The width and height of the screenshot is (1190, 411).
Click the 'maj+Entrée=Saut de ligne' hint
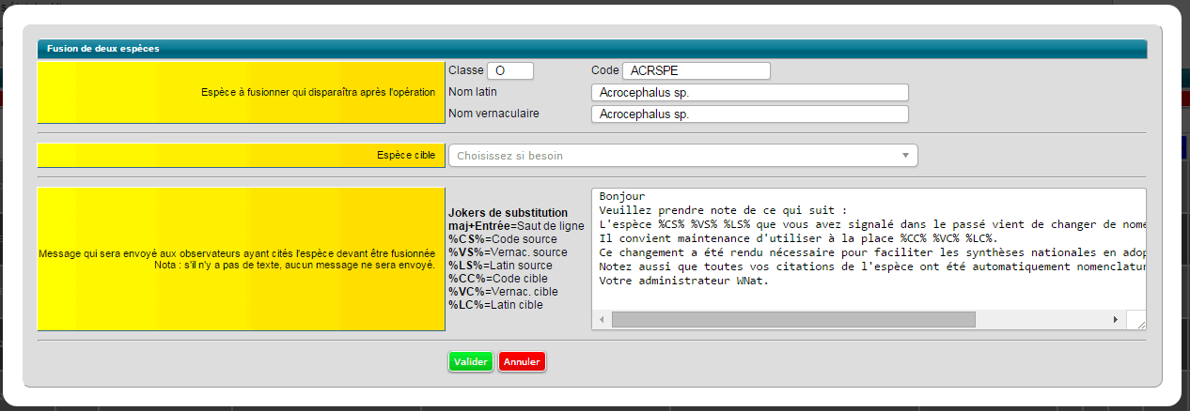(516, 226)
